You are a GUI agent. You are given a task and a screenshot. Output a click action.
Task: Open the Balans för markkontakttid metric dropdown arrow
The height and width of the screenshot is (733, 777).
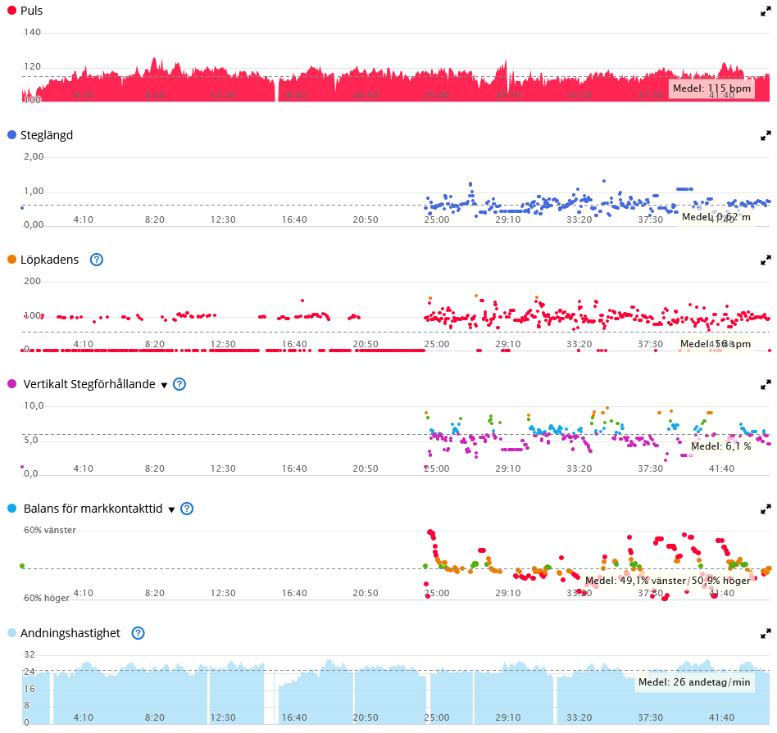pos(171,509)
